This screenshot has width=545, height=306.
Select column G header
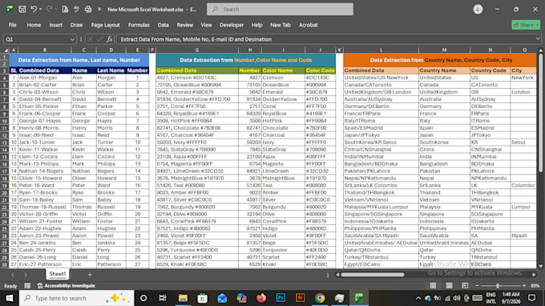click(x=197, y=50)
